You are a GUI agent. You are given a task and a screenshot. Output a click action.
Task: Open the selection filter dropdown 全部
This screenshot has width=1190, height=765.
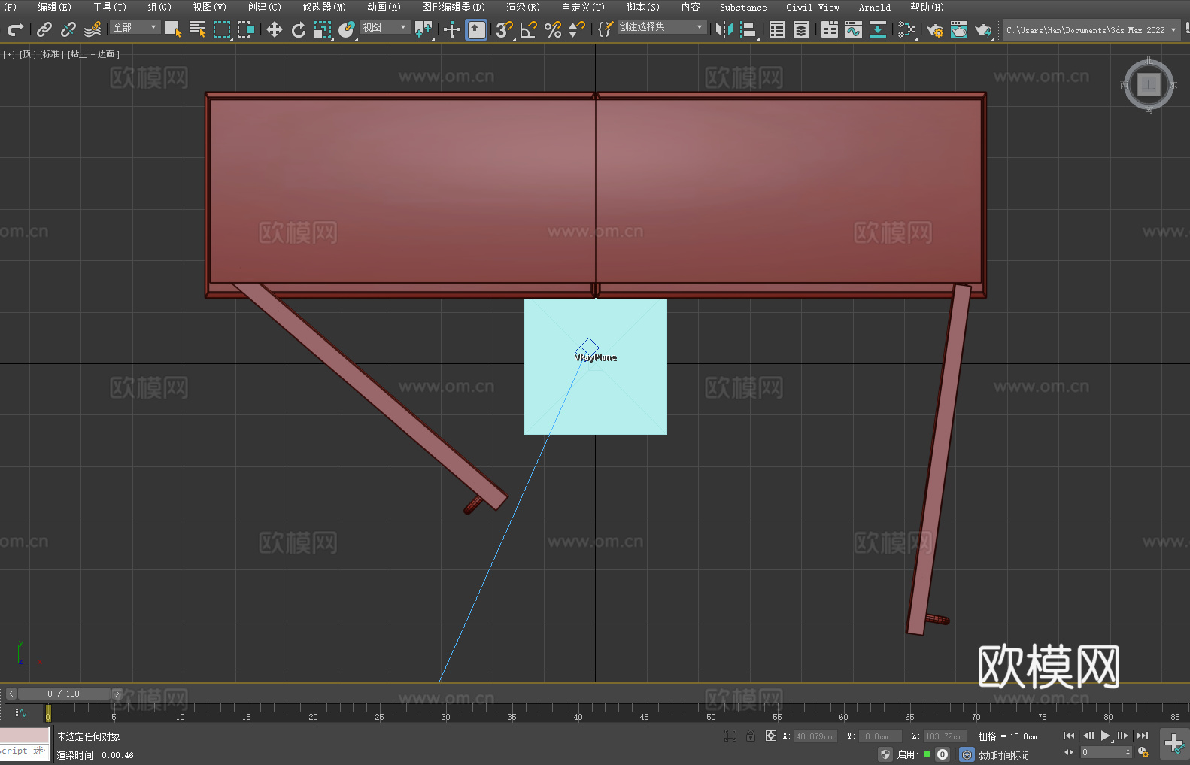click(135, 27)
